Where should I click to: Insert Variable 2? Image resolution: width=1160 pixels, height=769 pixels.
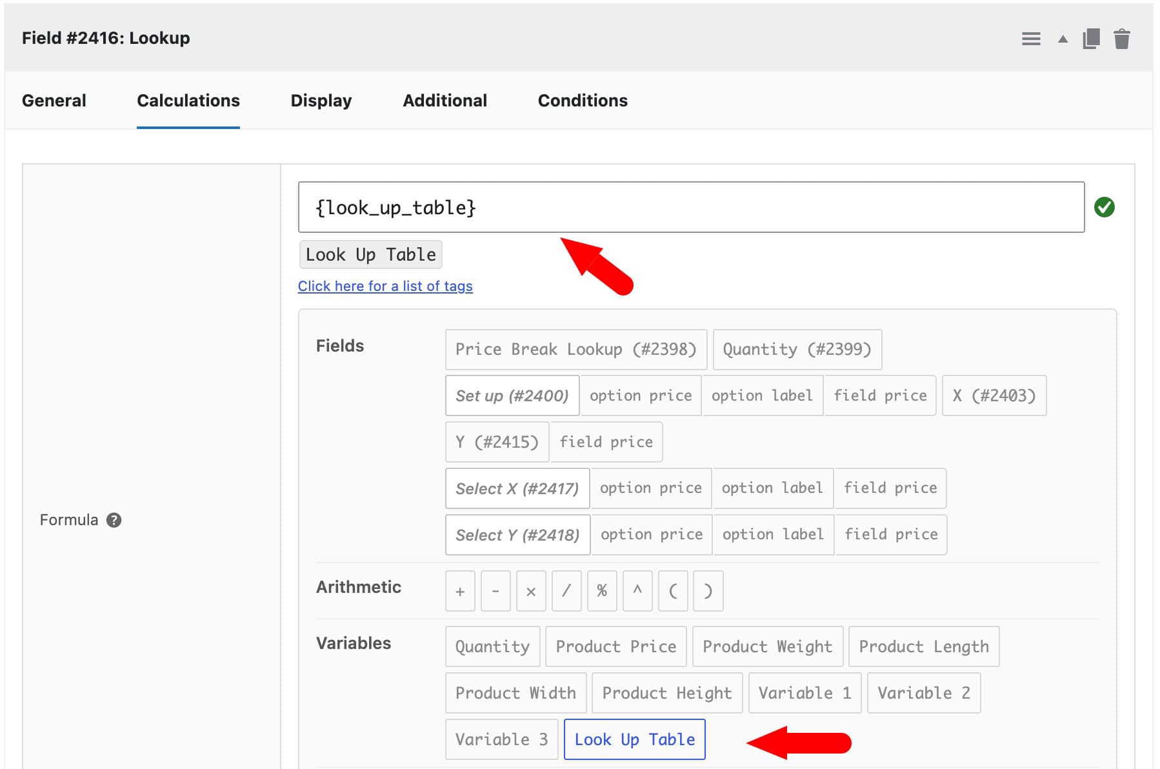[924, 693]
